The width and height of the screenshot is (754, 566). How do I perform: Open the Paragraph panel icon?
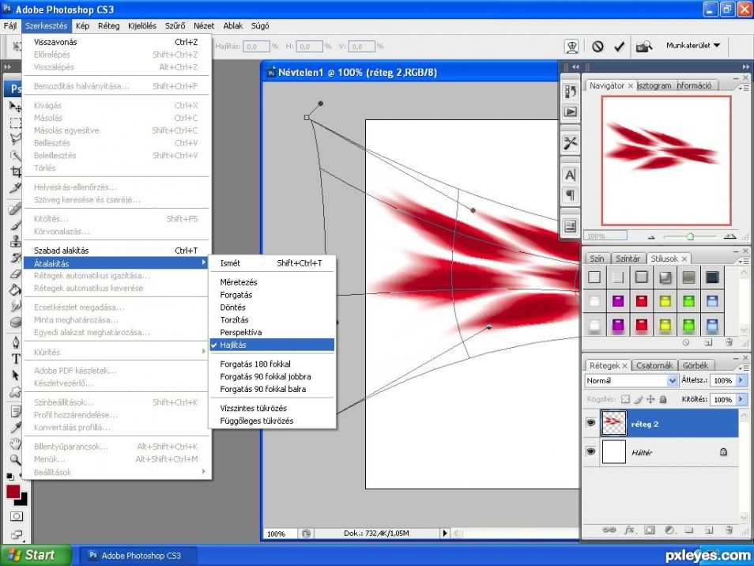coord(571,195)
